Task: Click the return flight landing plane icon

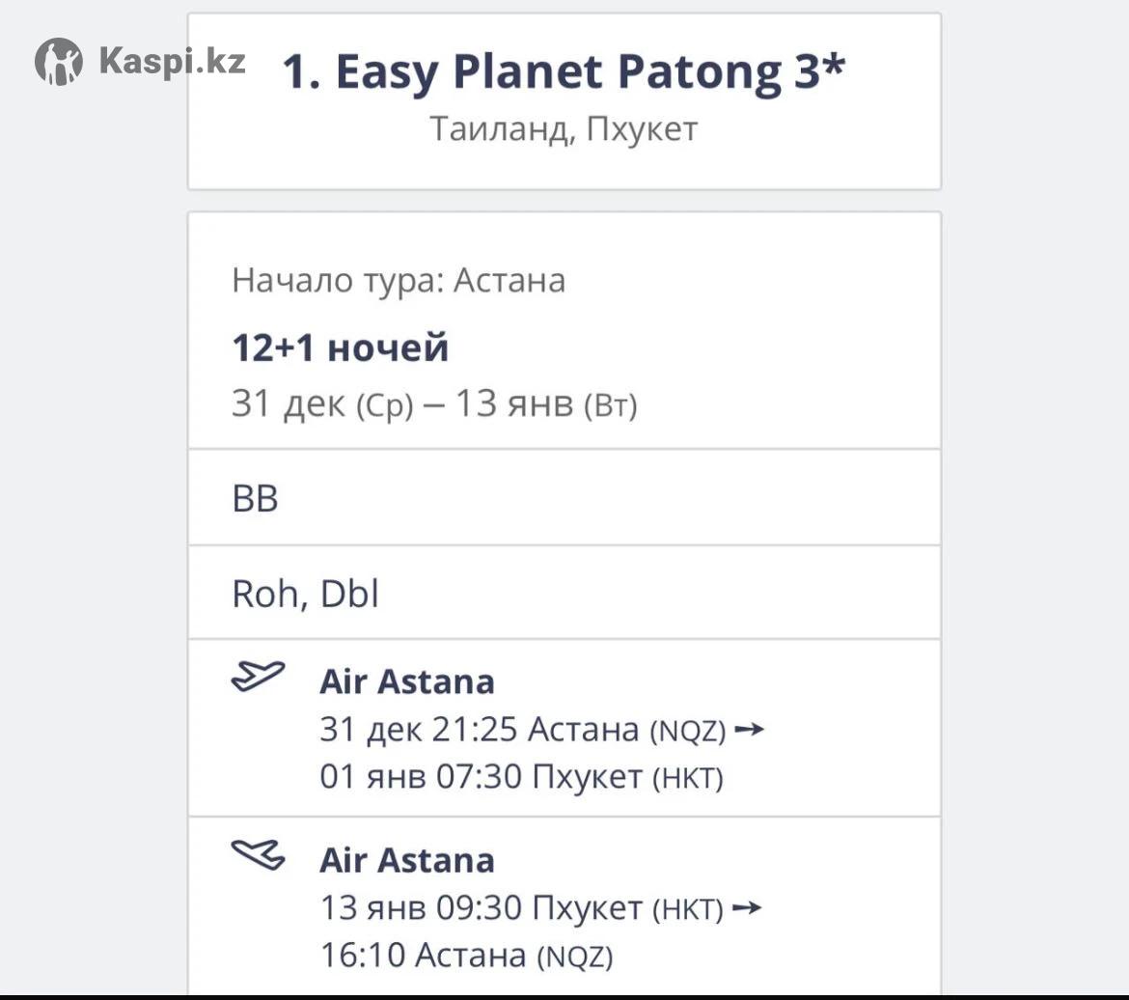Action: (x=258, y=854)
